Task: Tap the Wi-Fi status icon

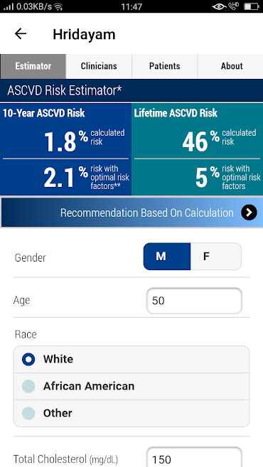Action: tap(59, 6)
